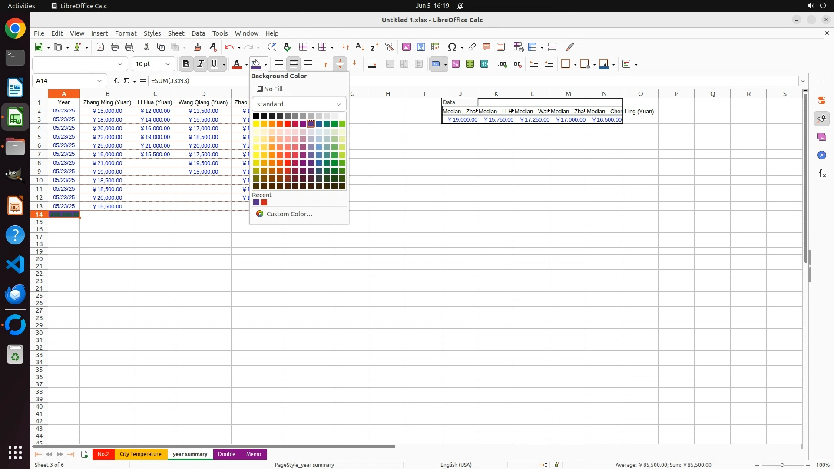
Task: Switch to City Temperature sheet tab
Action: tap(140, 454)
